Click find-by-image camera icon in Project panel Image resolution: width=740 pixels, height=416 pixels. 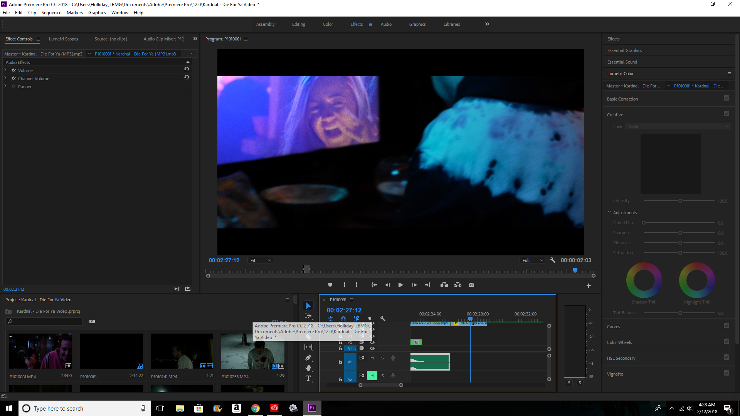coord(92,321)
